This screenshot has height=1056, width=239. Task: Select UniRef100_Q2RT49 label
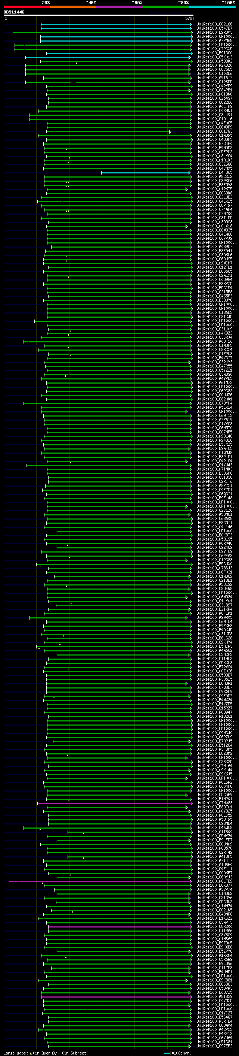[214, 852]
